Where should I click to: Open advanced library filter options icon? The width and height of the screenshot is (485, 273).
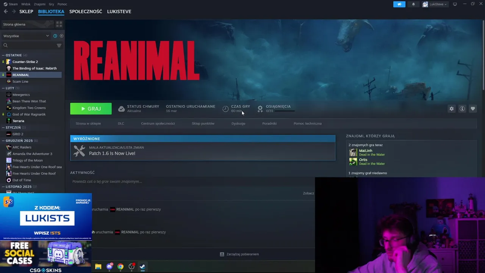(59, 45)
